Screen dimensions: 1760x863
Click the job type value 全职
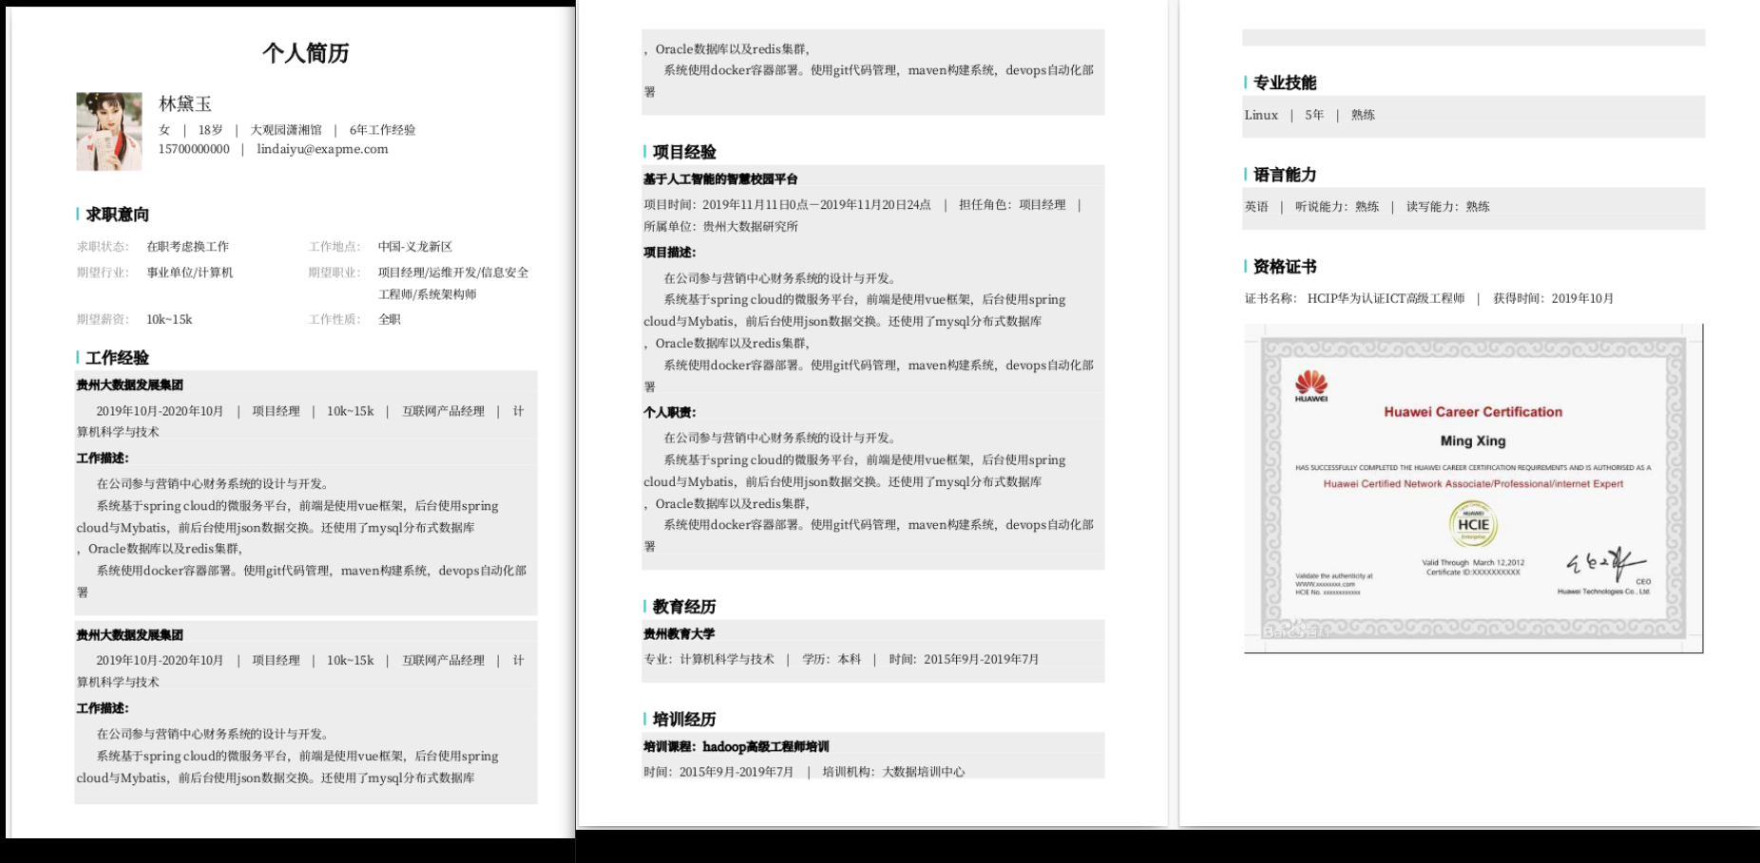(390, 320)
